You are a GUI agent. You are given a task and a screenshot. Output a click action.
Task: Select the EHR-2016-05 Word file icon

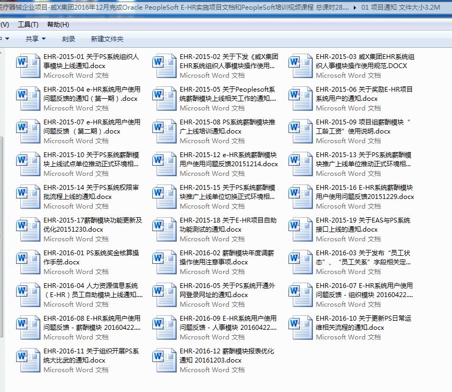coord(164,295)
